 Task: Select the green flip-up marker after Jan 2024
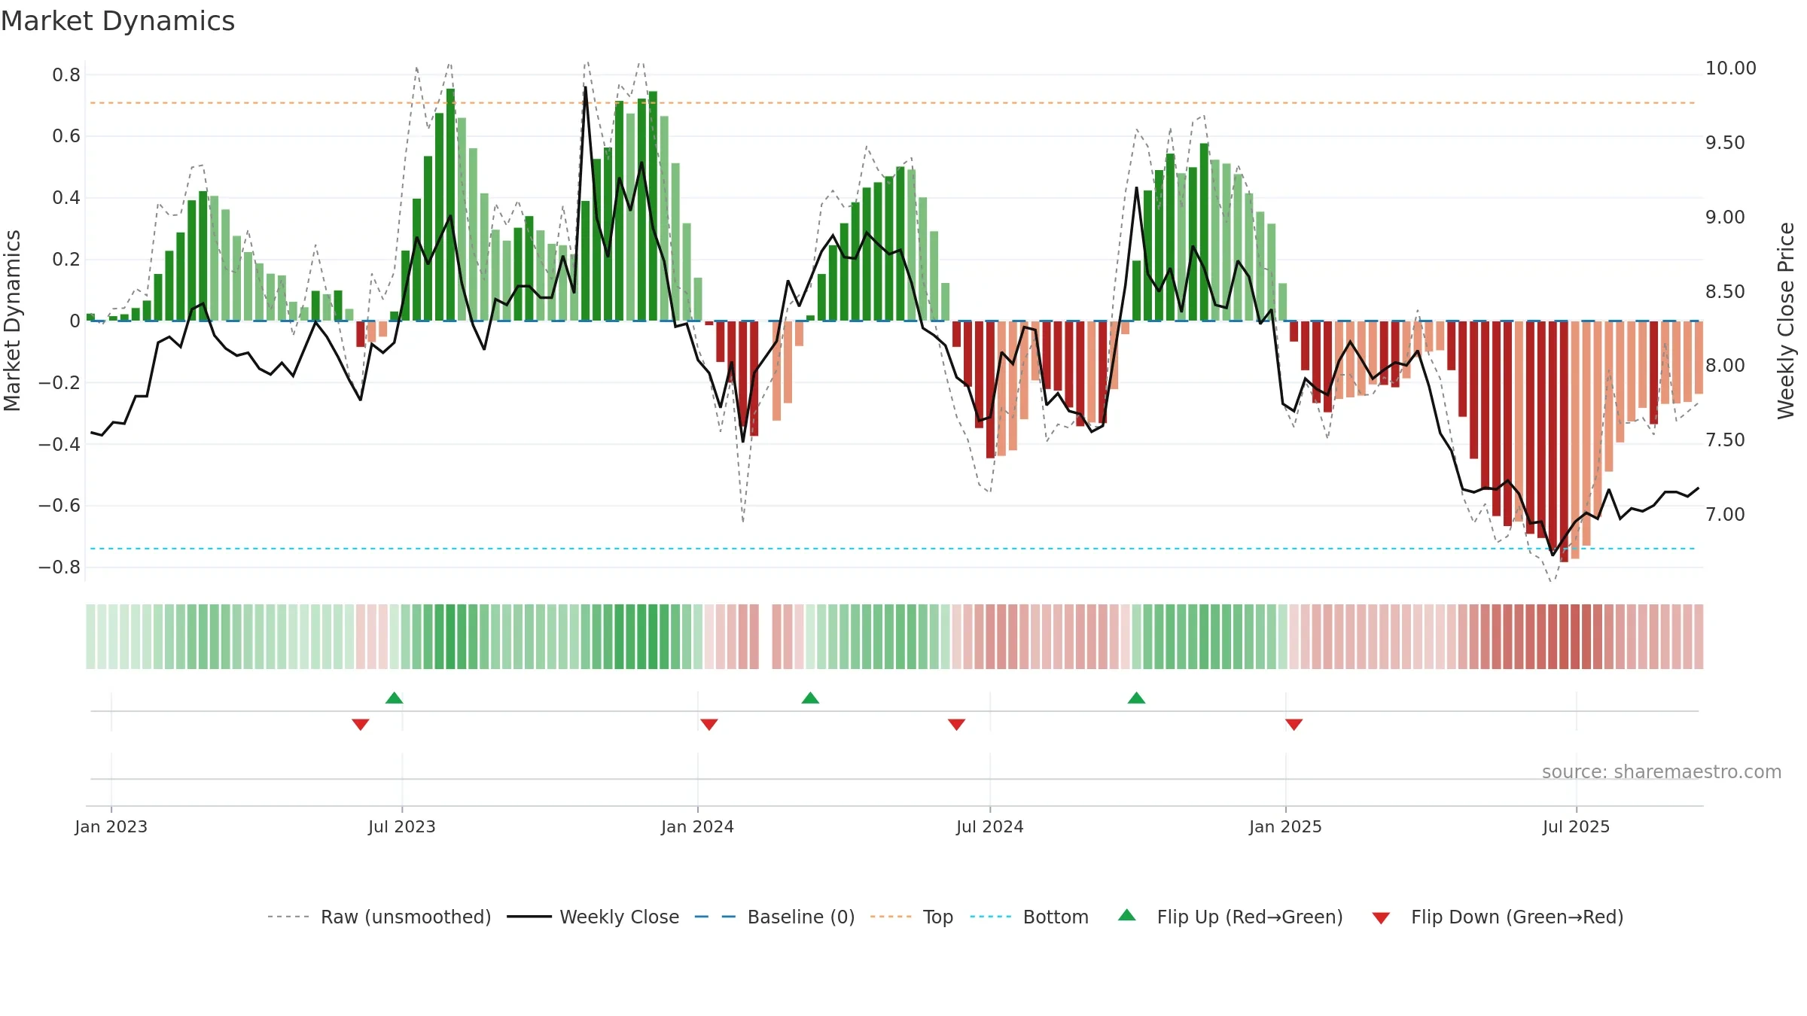tap(810, 698)
